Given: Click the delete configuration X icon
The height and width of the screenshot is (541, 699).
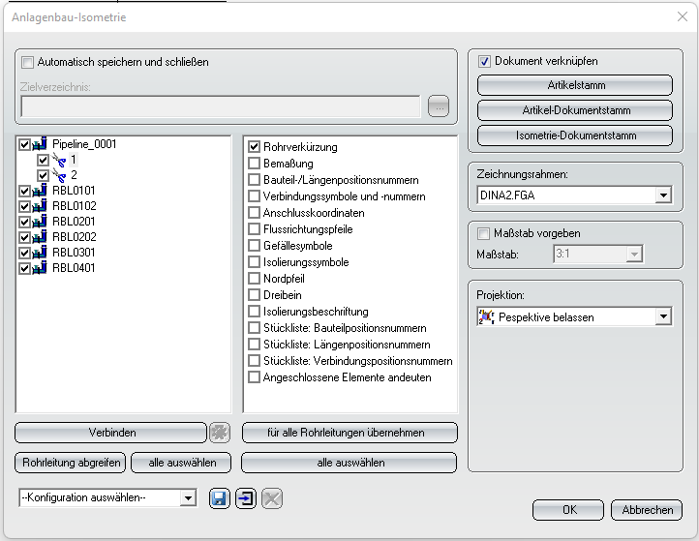Looking at the screenshot, I should (x=272, y=498).
